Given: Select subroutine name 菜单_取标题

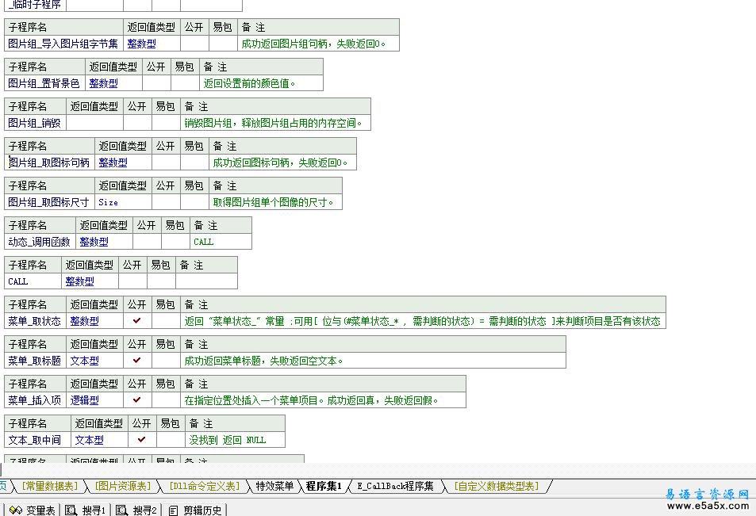Looking at the screenshot, I should pyautogui.click(x=35, y=361).
